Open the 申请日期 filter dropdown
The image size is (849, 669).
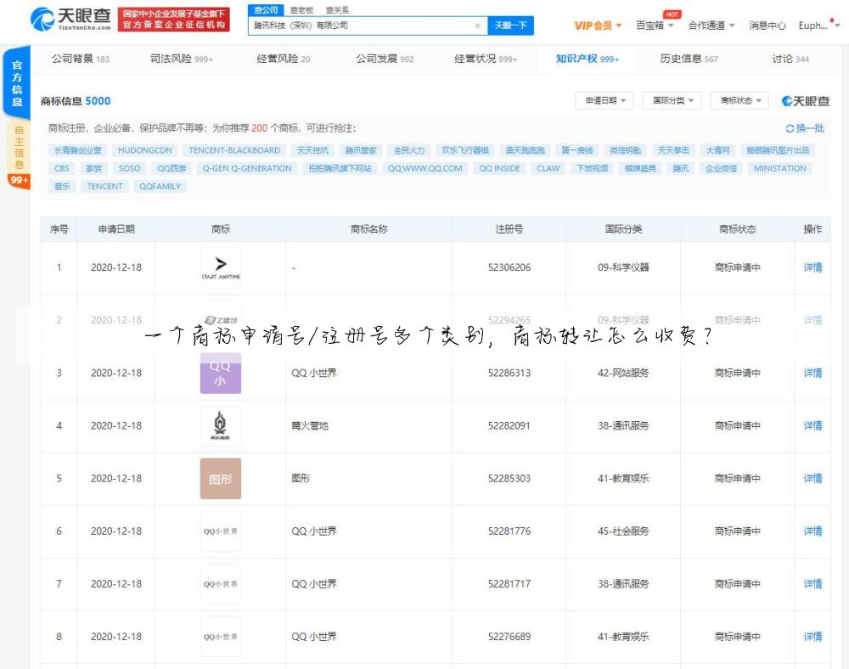point(604,99)
